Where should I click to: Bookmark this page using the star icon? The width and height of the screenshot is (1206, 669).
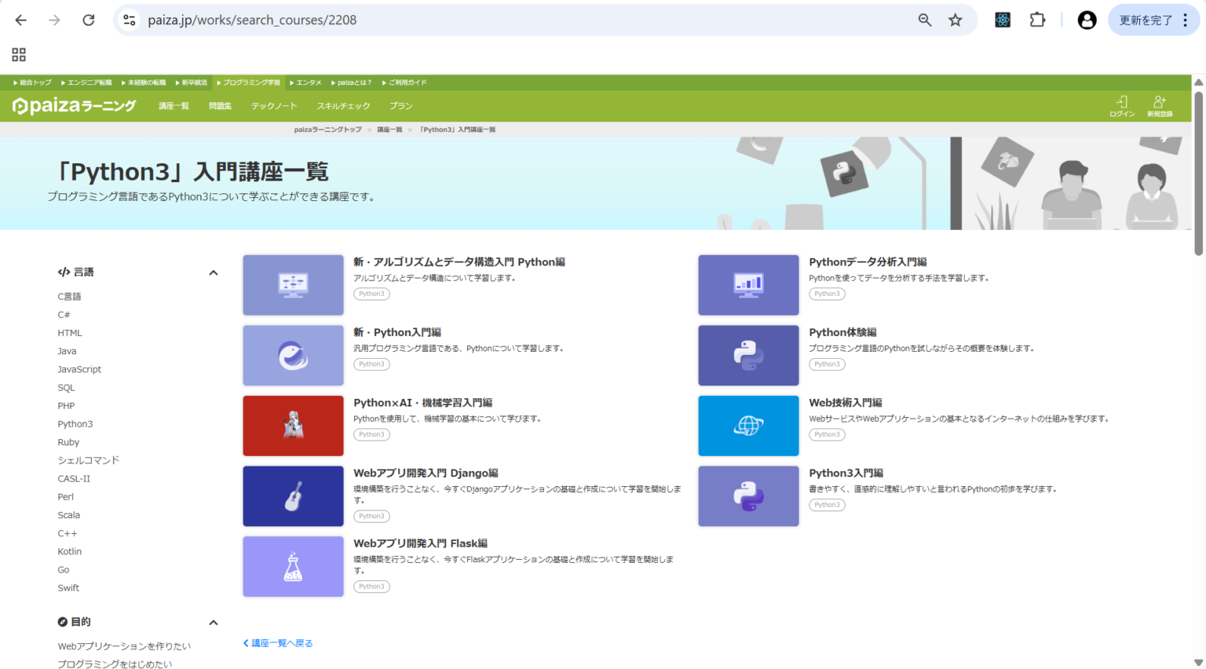click(956, 20)
